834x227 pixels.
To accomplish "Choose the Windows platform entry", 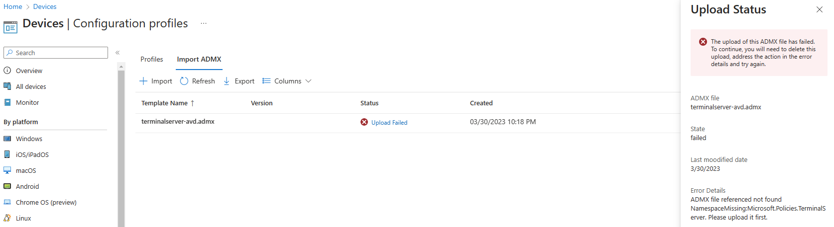I will (29, 139).
